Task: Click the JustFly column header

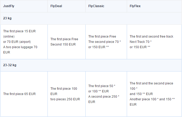Action: pos(9,6)
